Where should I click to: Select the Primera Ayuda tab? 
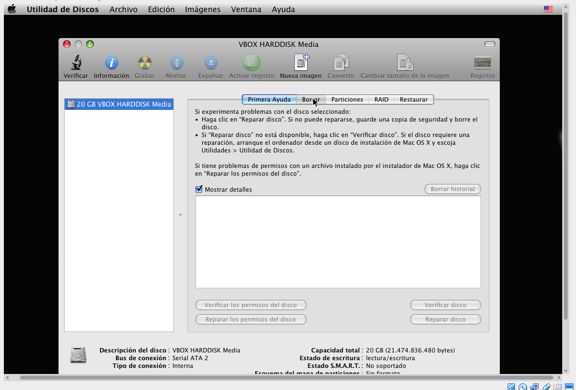tap(269, 99)
